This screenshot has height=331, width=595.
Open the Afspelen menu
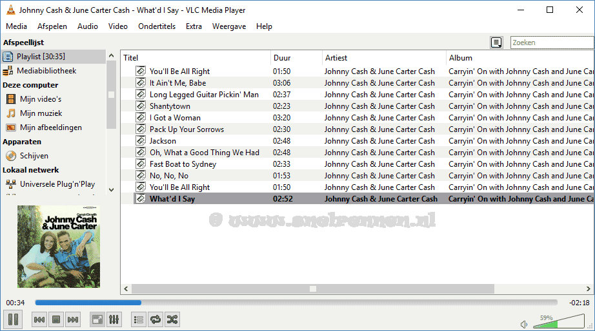click(x=52, y=26)
